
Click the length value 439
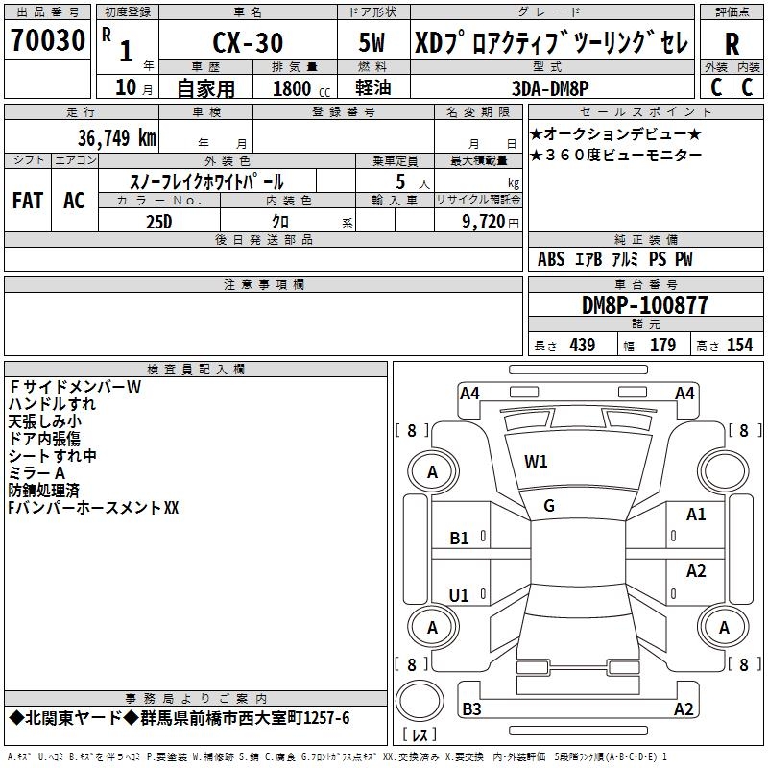pos(583,346)
